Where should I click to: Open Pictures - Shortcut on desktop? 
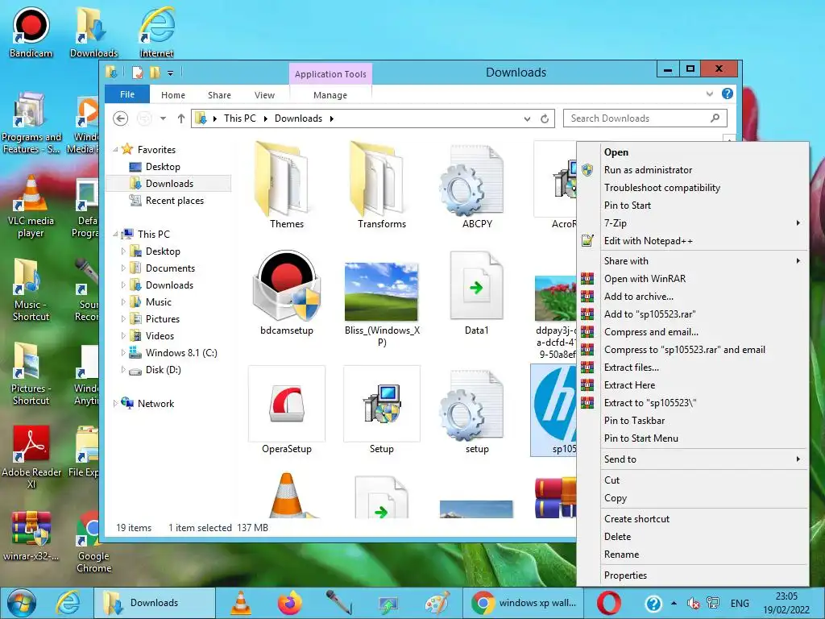pos(31,374)
